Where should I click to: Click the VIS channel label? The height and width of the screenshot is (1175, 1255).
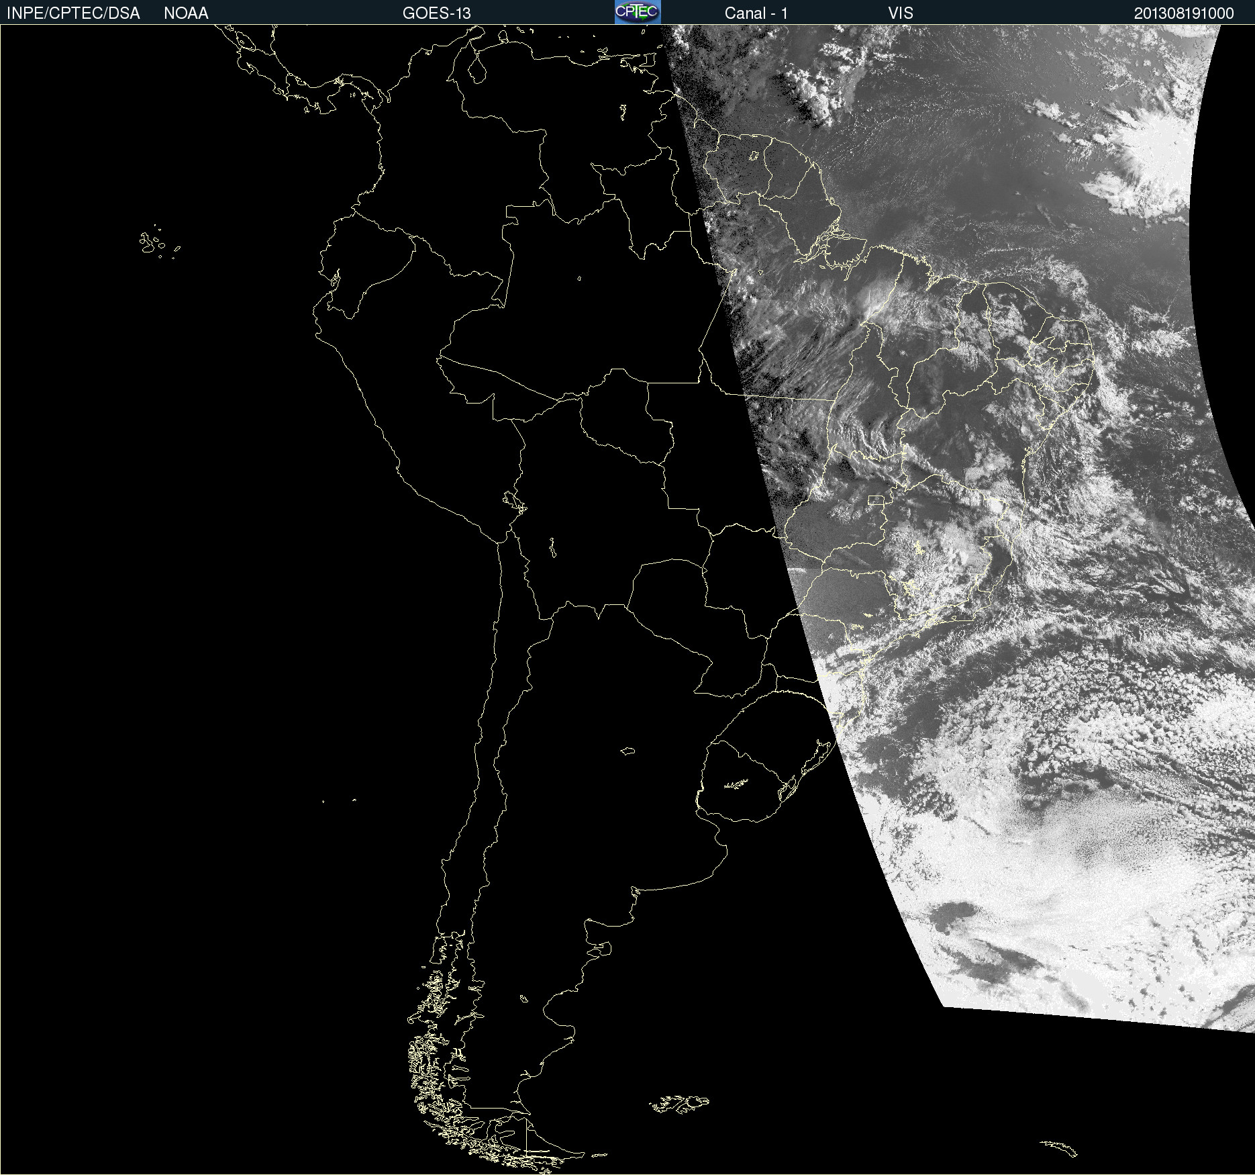click(x=901, y=13)
